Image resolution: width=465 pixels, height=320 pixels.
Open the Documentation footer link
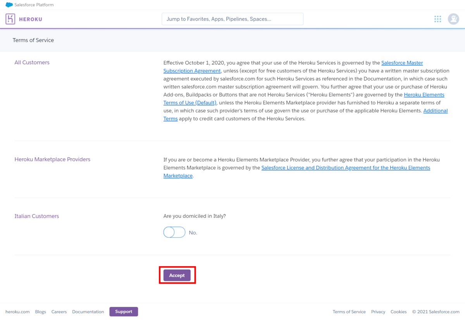pos(88,311)
